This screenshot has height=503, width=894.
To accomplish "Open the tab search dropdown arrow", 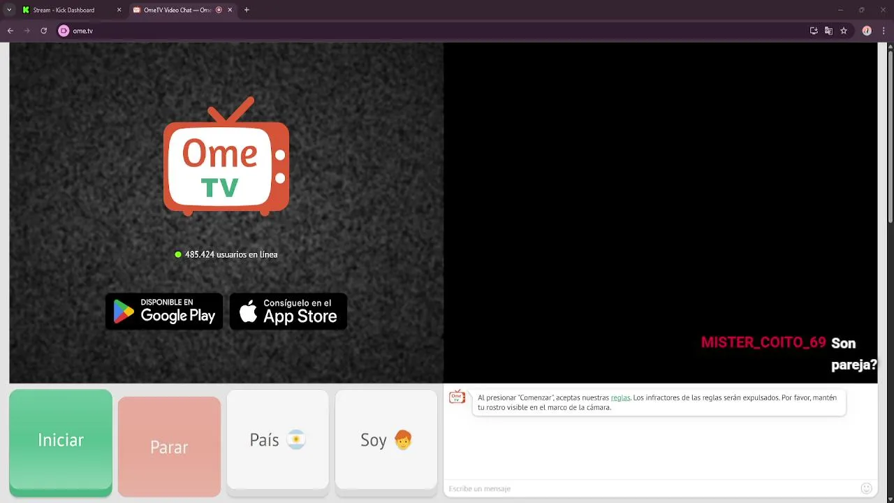I will pos(9,10).
